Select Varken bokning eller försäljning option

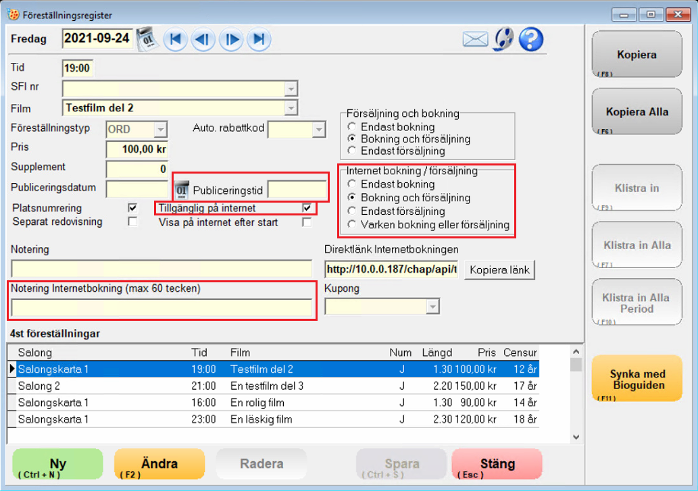(351, 225)
